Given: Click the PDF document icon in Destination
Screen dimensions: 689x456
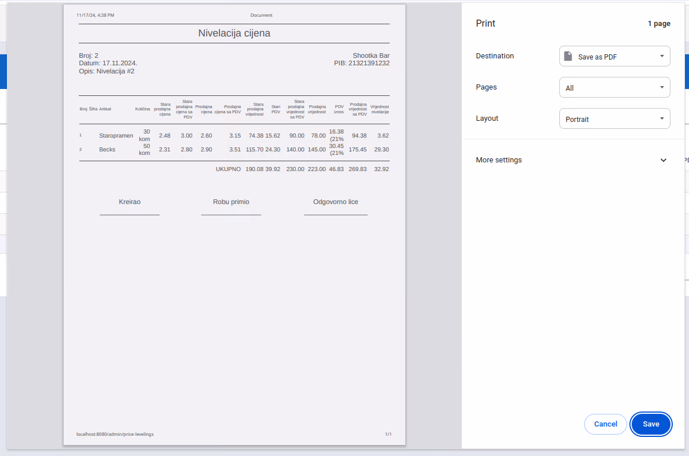Looking at the screenshot, I should coord(568,56).
